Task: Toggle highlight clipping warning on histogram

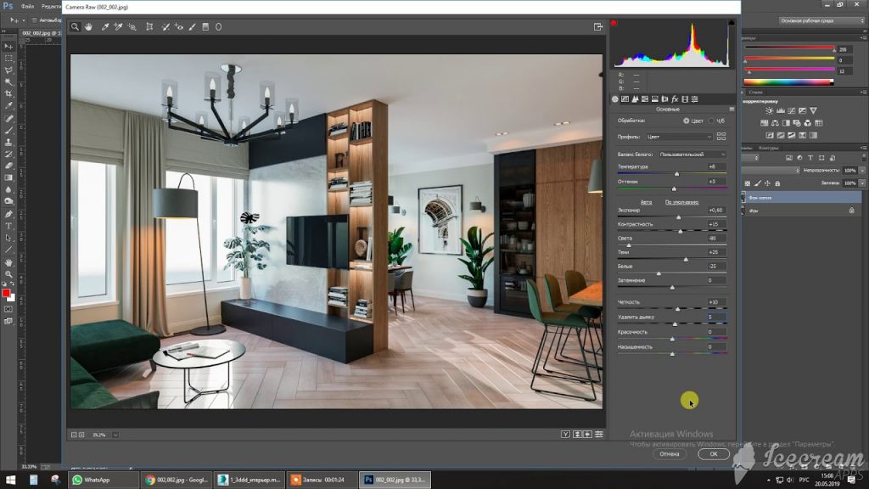Action: click(731, 23)
